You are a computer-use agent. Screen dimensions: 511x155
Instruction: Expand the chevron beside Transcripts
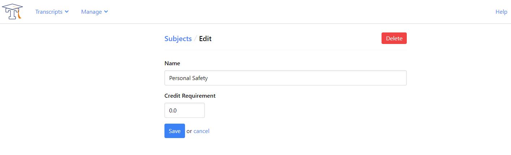point(67,12)
